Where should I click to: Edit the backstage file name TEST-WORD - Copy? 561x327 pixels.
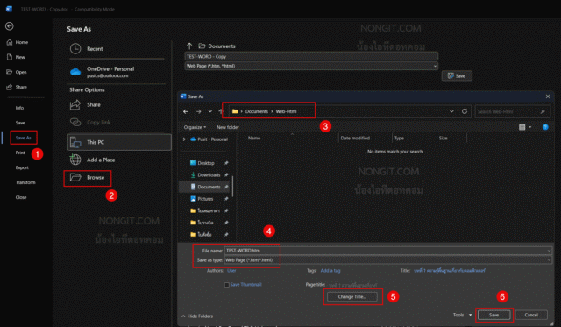point(311,56)
